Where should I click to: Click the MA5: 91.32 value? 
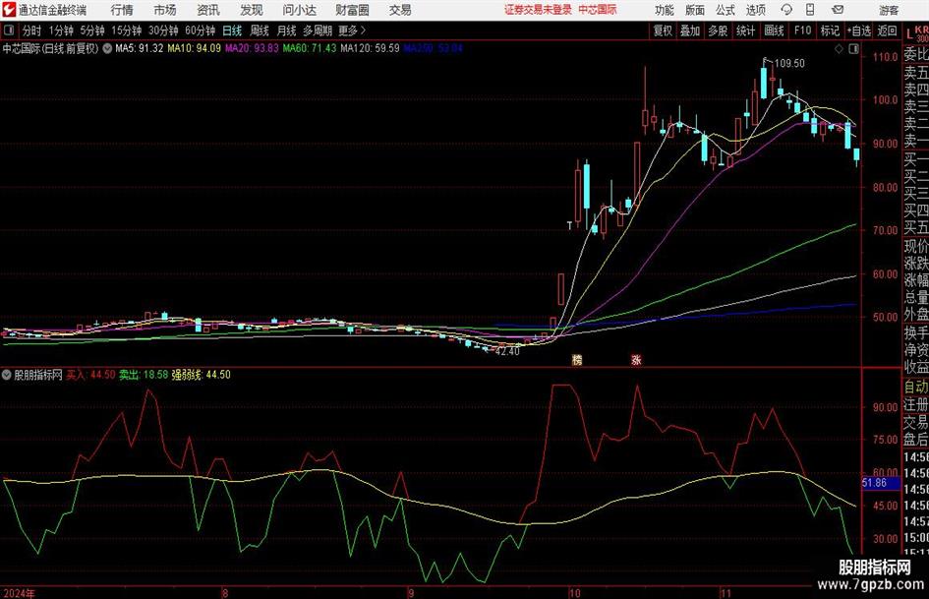[x=140, y=48]
